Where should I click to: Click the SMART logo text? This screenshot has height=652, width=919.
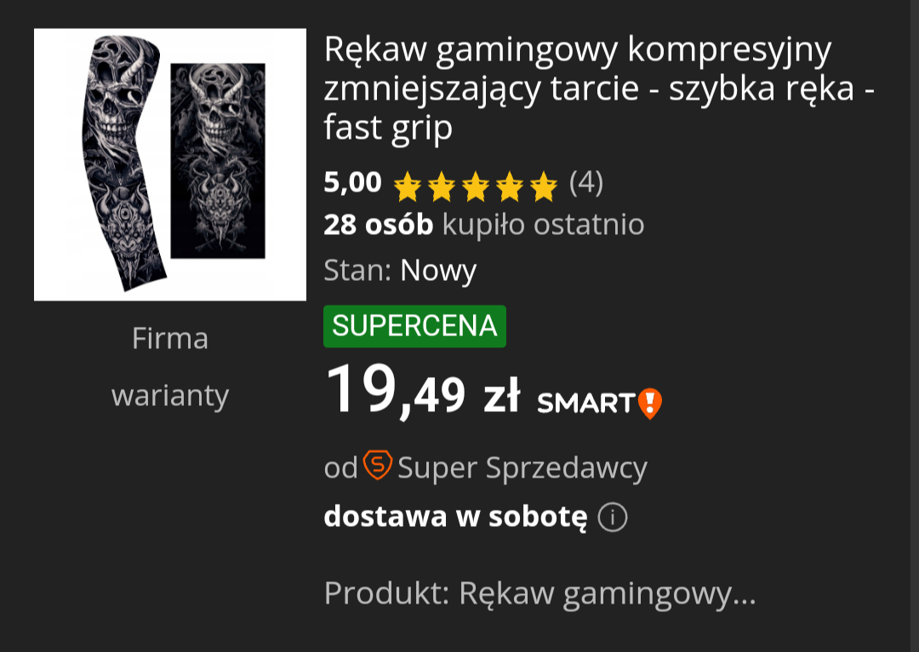(x=586, y=403)
